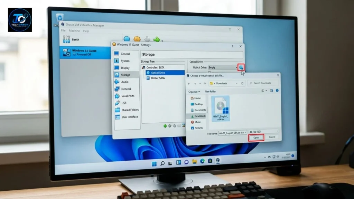Image resolution: width=354 pixels, height=199 pixels.
Task: Go forward in file dialog navigation
Action: (195, 84)
